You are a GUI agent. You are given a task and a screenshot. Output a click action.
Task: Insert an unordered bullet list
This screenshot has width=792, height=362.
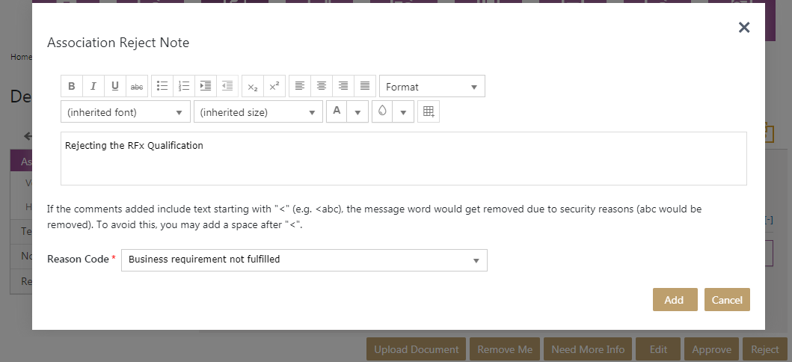(x=162, y=86)
